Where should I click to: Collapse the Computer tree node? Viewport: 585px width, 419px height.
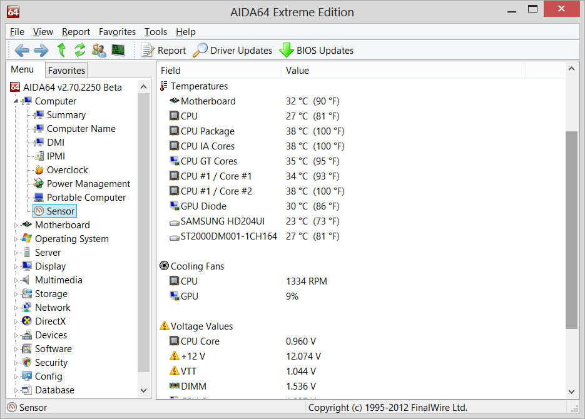point(16,101)
